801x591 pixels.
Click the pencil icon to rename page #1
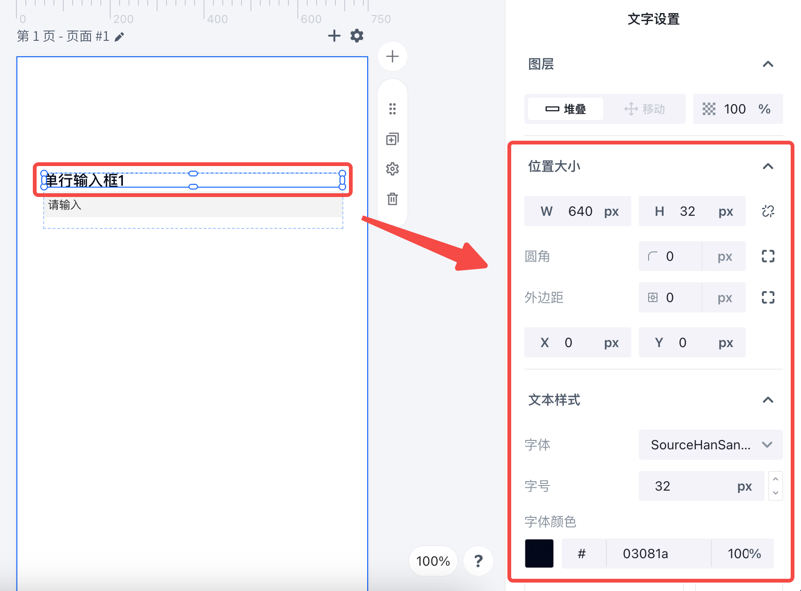(120, 37)
